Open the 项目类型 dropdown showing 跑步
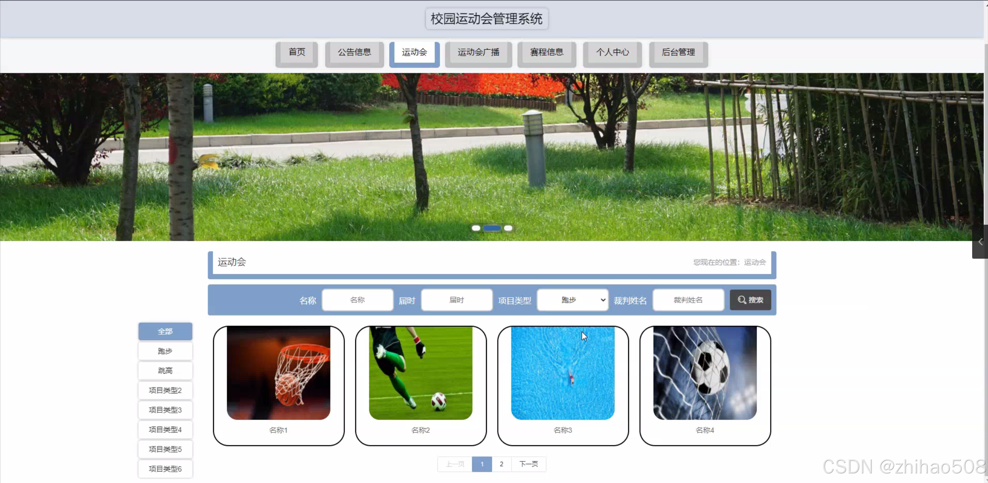The width and height of the screenshot is (988, 483). tap(572, 300)
